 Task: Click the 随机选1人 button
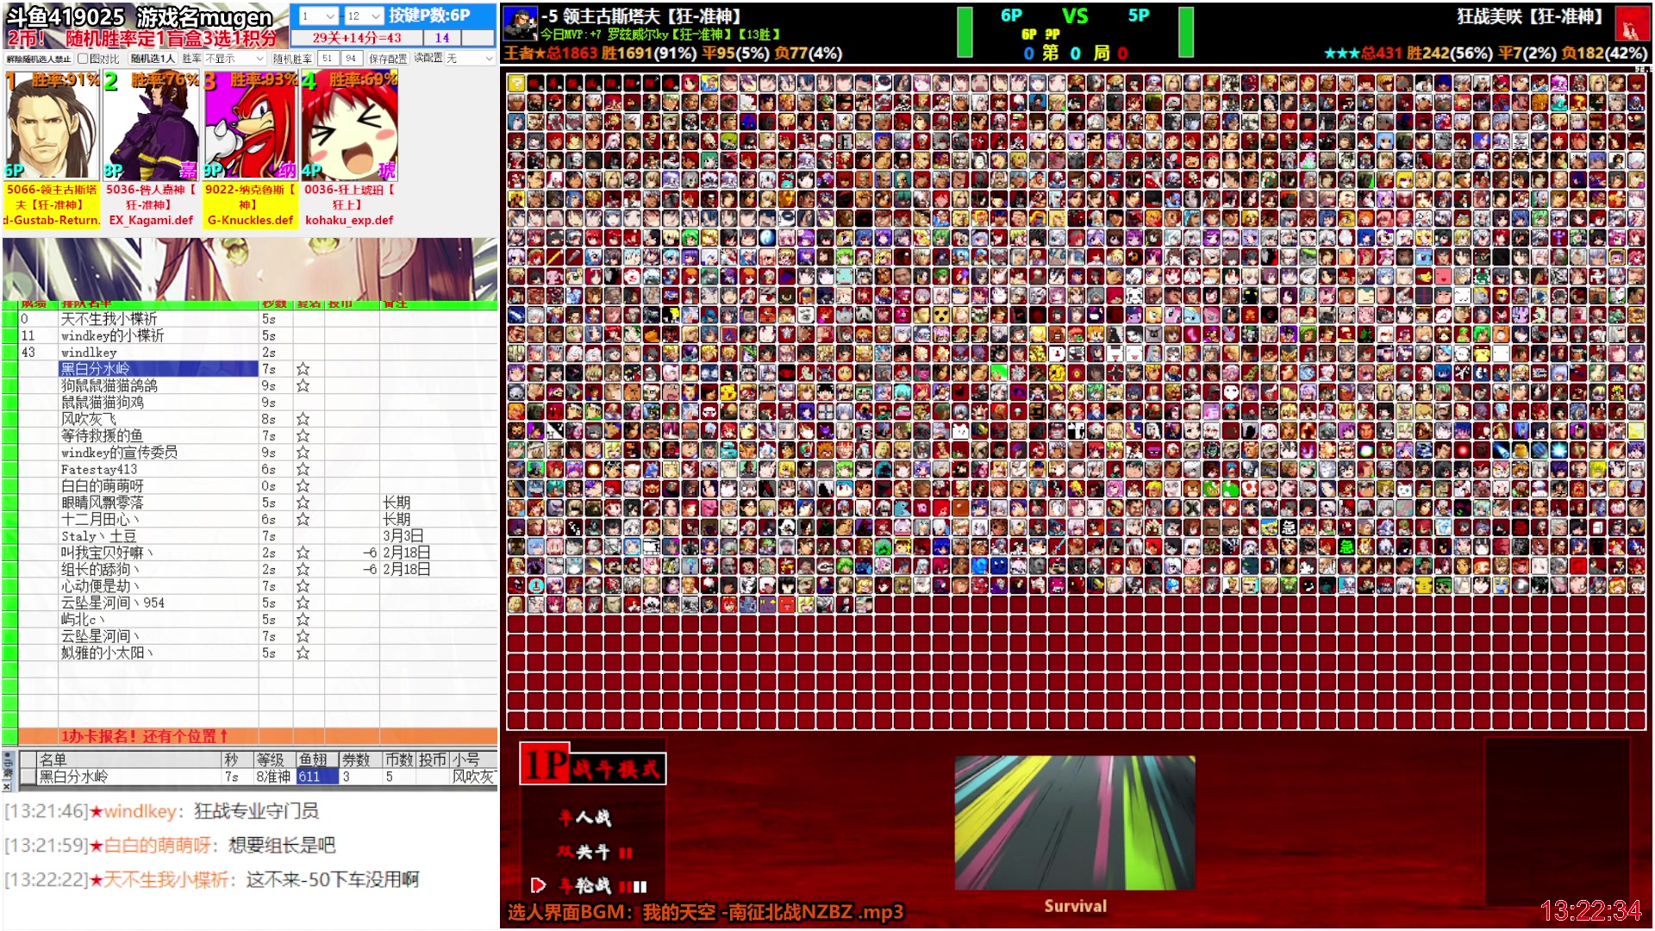pos(153,59)
